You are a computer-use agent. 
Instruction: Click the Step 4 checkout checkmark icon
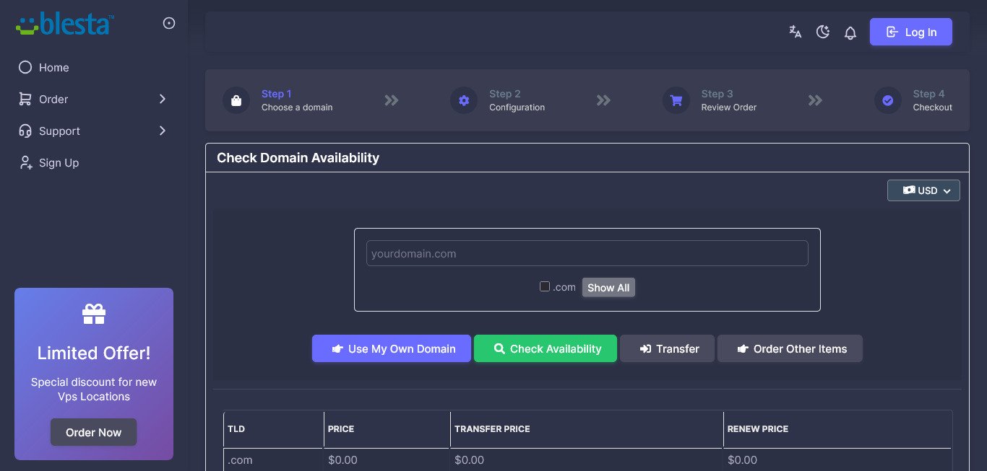[888, 100]
